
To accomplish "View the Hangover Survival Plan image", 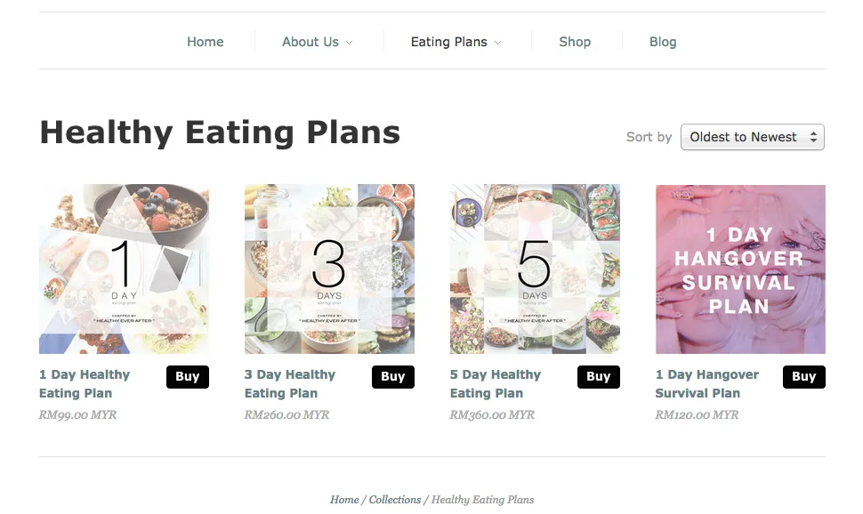I will (740, 269).
